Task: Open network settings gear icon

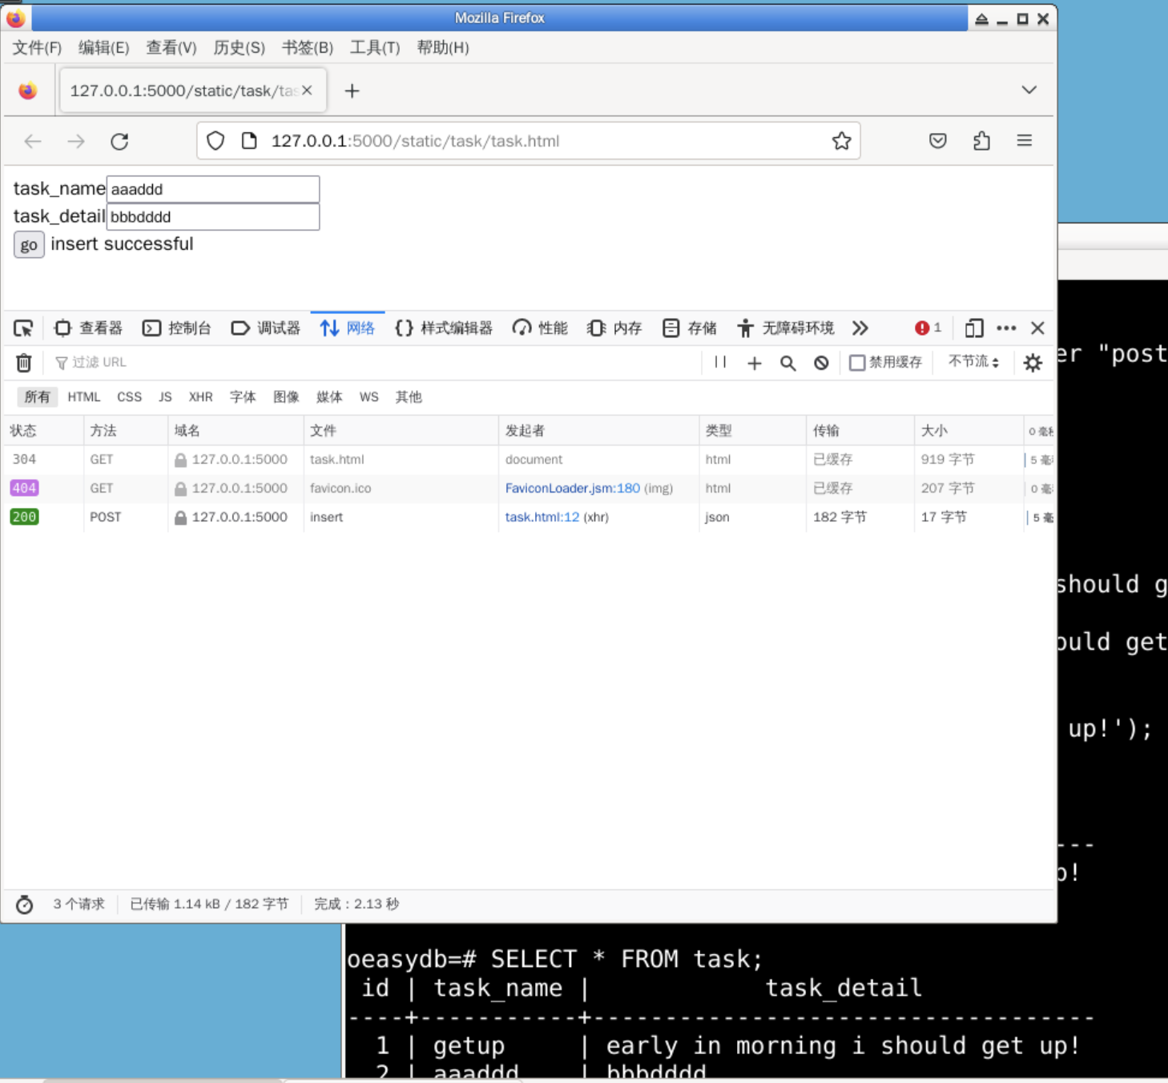Action: [1033, 363]
